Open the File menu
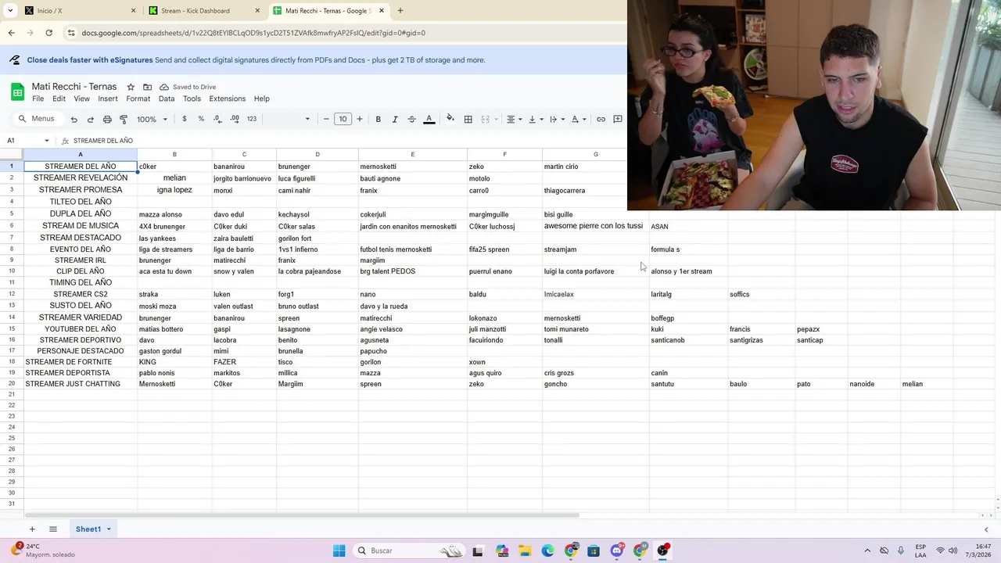The image size is (1001, 563). coord(38,99)
